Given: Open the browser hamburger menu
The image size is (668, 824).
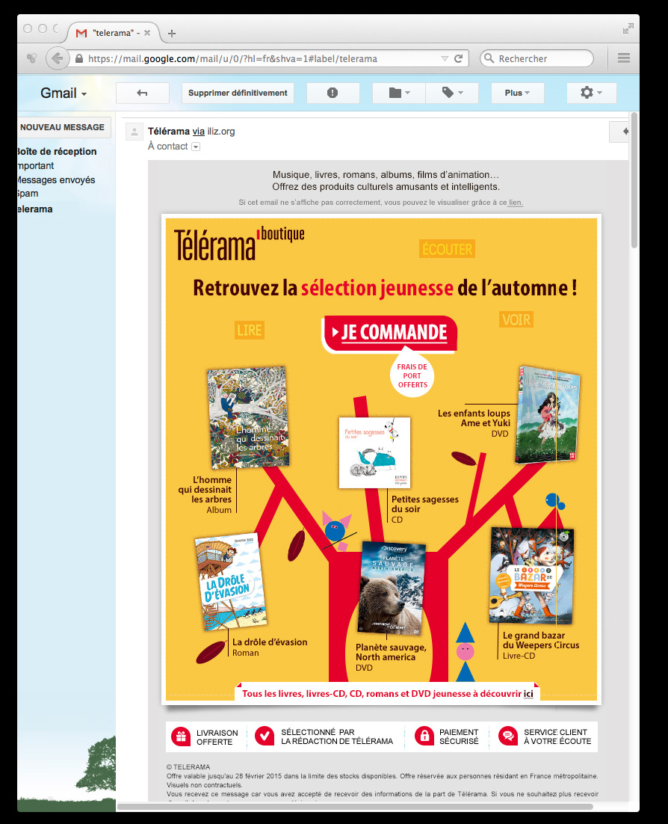Looking at the screenshot, I should tap(624, 58).
